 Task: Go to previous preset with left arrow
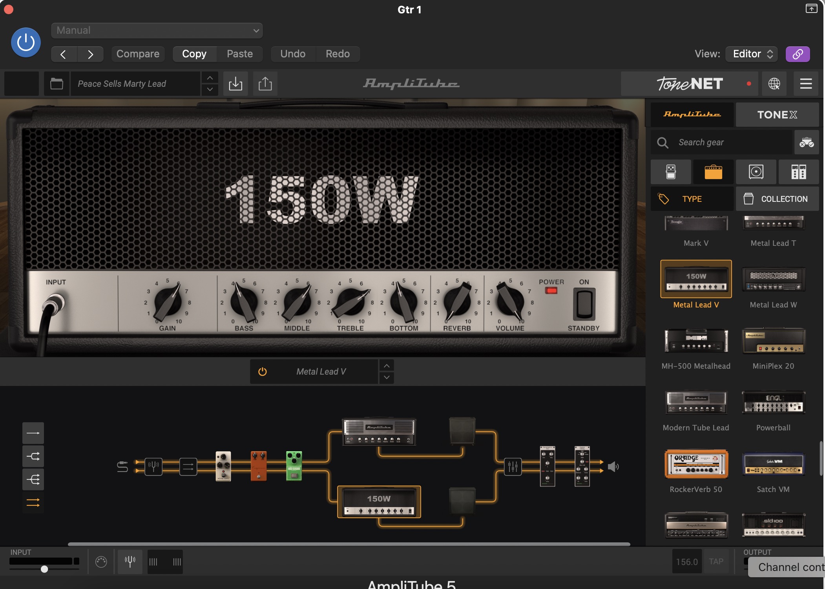pos(64,54)
